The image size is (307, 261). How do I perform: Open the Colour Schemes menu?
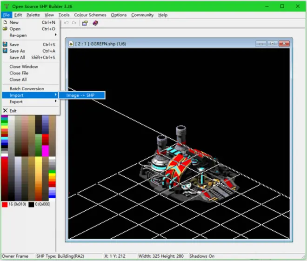tap(90, 15)
